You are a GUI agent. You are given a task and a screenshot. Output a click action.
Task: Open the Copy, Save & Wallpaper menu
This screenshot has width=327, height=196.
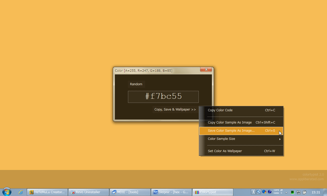pos(175,110)
